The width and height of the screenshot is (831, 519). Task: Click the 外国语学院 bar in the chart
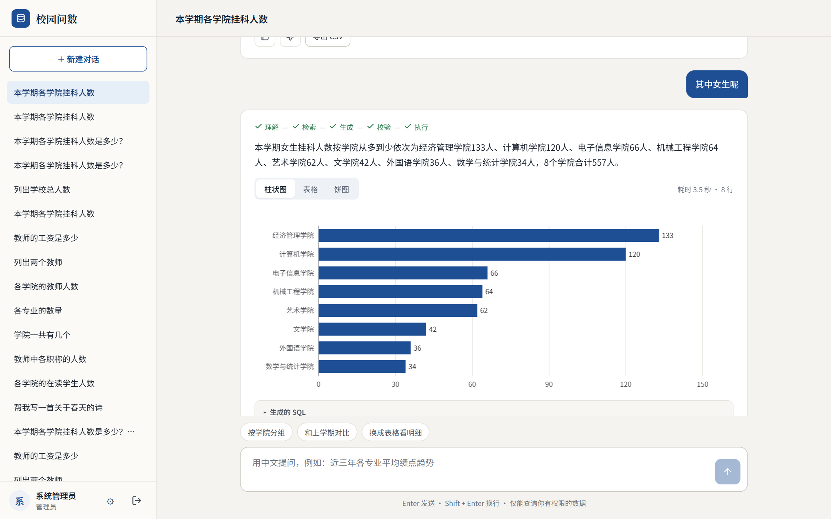click(x=365, y=348)
